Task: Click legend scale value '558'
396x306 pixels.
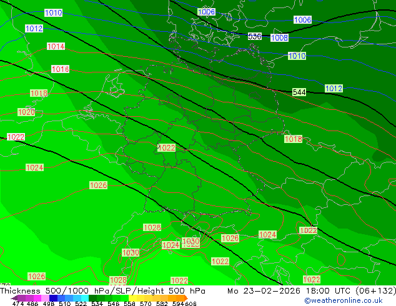Action: [x=129, y=304]
